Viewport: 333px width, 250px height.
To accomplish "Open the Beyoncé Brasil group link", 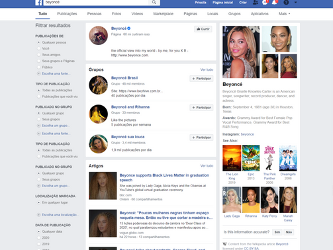I will click(124, 78).
